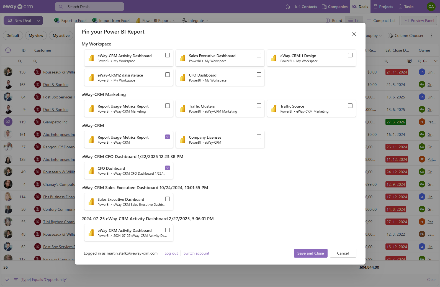
Task: Click the Power BI icon on eWay-CRM11 Design
Action: tap(274, 58)
